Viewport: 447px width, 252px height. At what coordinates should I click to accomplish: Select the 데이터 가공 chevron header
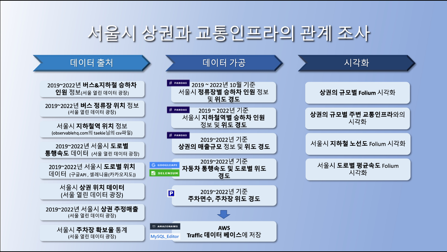pos(224,63)
